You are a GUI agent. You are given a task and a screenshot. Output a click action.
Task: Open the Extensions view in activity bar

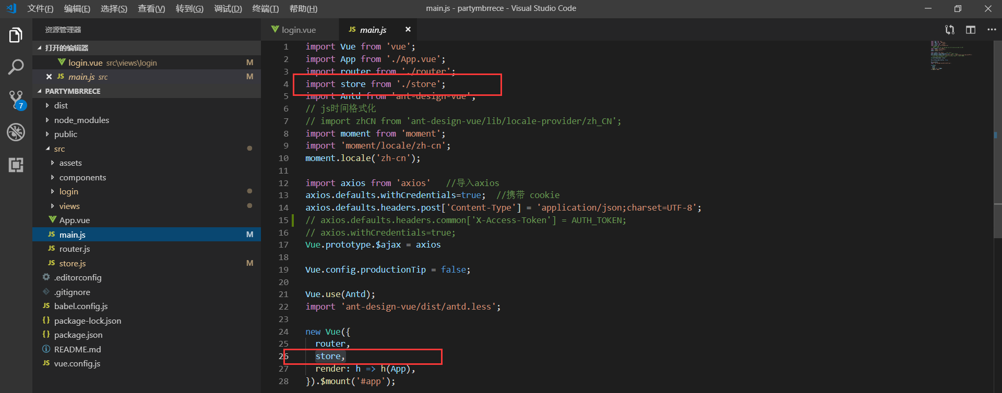(x=16, y=165)
